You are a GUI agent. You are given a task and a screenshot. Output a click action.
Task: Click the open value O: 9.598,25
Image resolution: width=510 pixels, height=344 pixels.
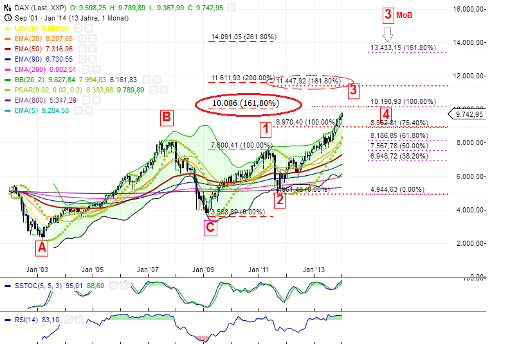89,8
